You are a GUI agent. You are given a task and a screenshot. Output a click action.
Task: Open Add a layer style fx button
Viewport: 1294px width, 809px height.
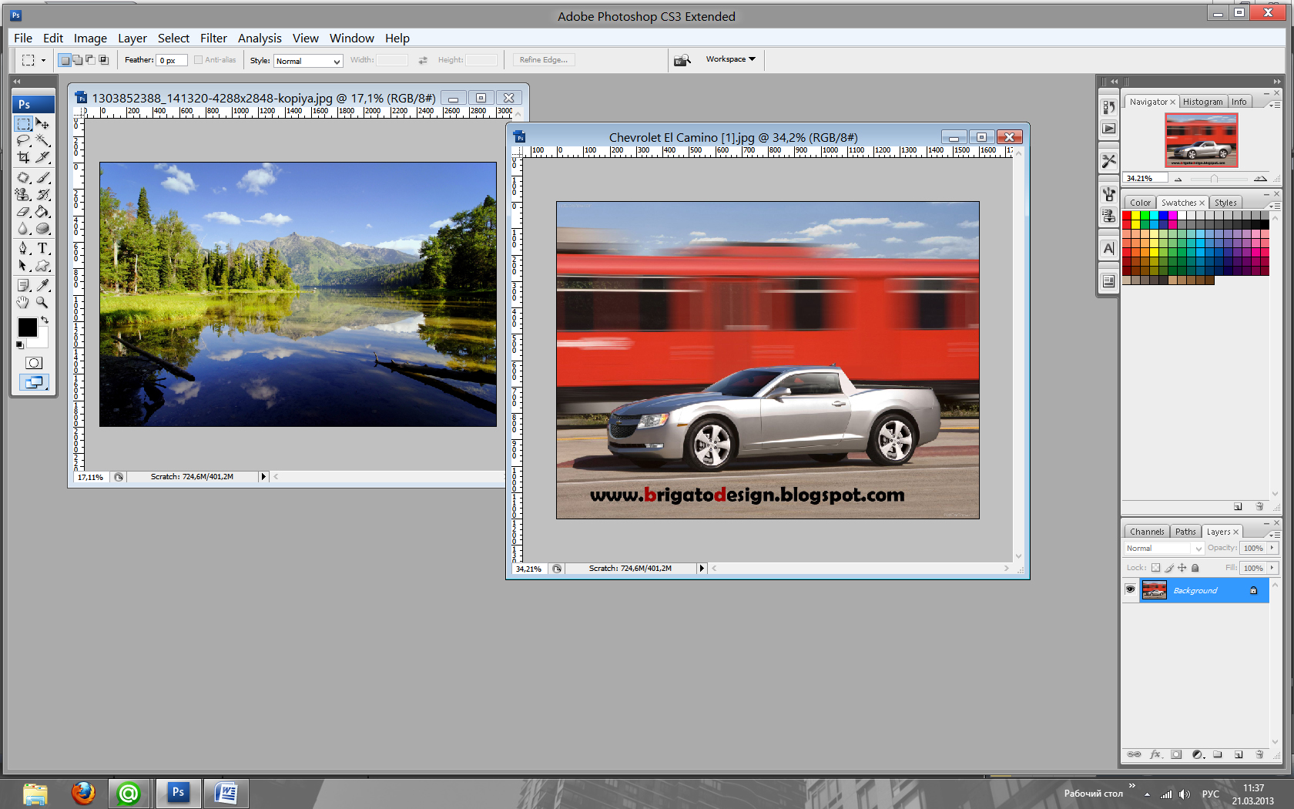[1155, 754]
